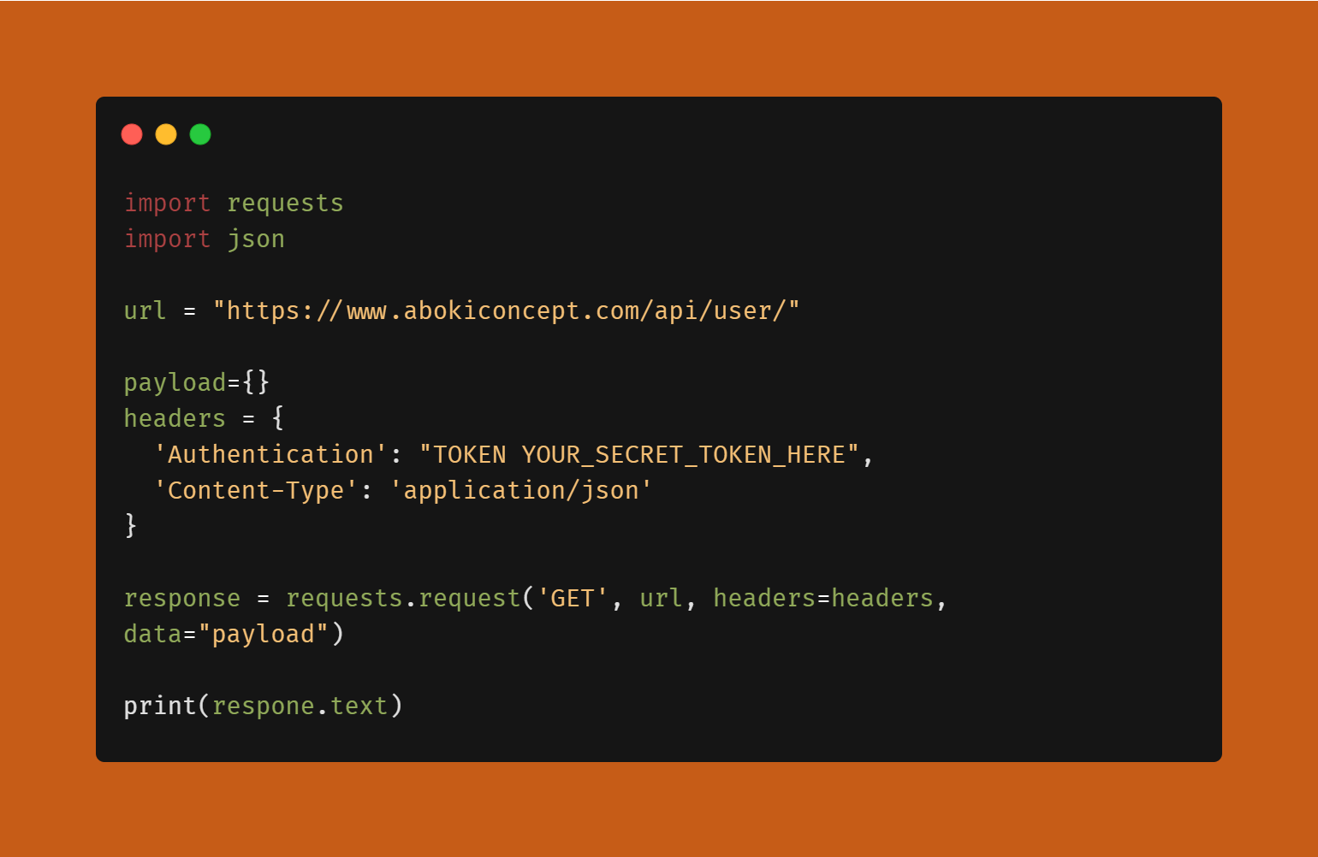1318x857 pixels.
Task: Select the headers=headers keyword argument
Action: click(822, 598)
